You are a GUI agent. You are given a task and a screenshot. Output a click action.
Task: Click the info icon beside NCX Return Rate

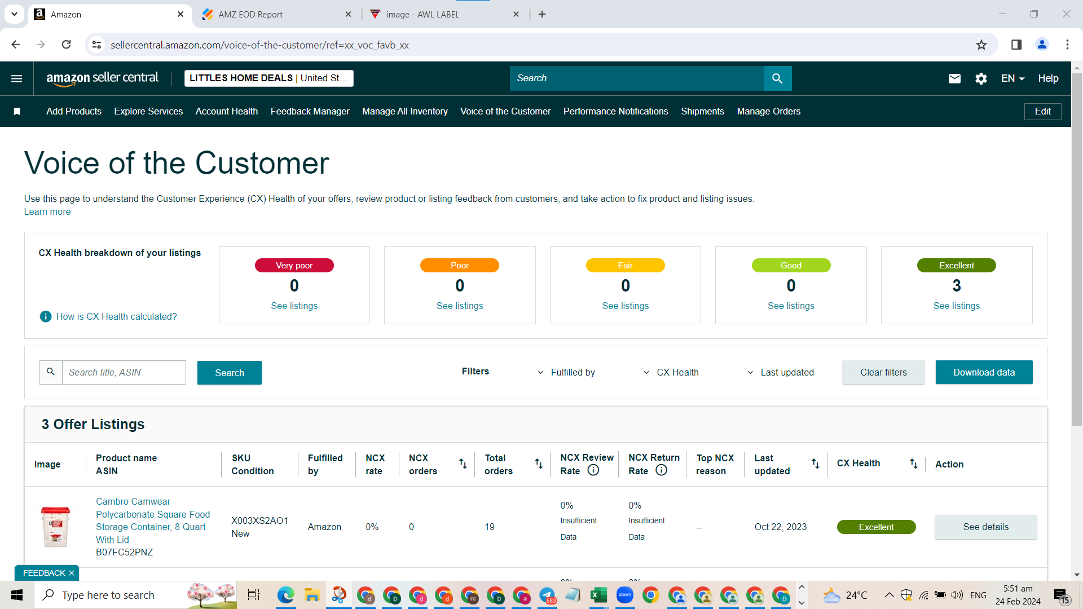tap(662, 470)
